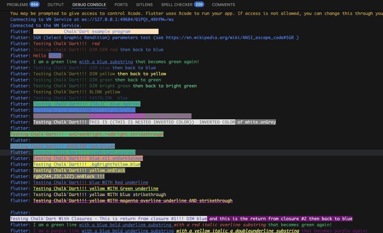Click the "magenta overline underline AND strikethrough" line

133,200
